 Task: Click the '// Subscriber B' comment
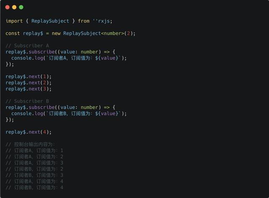(27, 101)
